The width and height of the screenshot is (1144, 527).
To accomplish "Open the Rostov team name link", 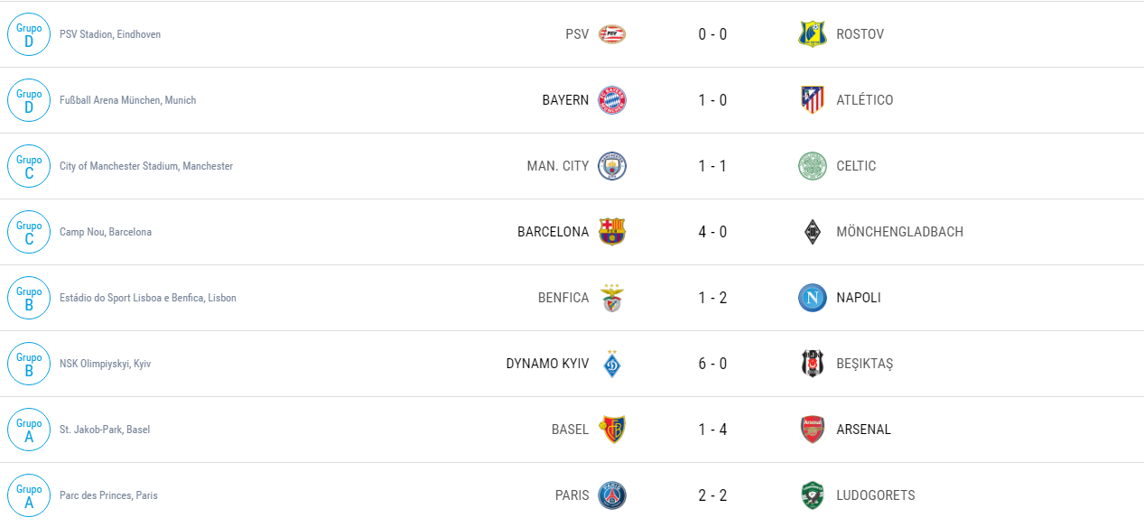I will [x=860, y=34].
